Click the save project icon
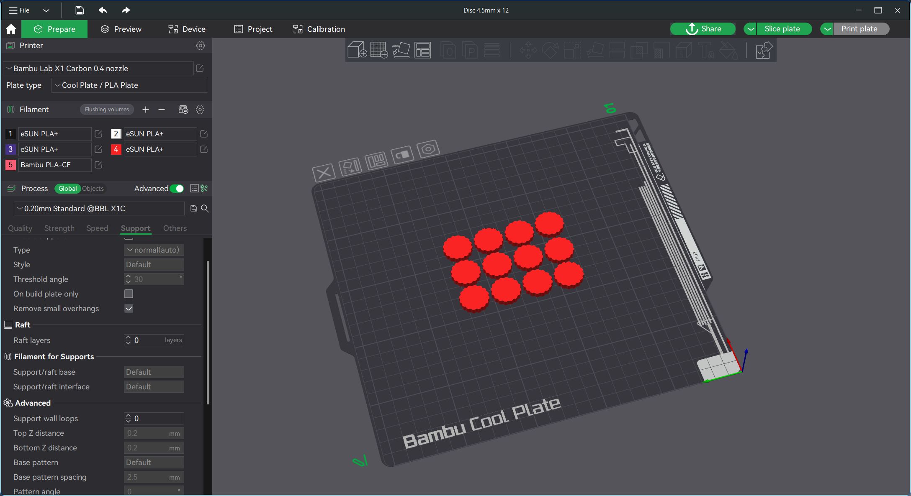The width and height of the screenshot is (911, 496). (80, 10)
